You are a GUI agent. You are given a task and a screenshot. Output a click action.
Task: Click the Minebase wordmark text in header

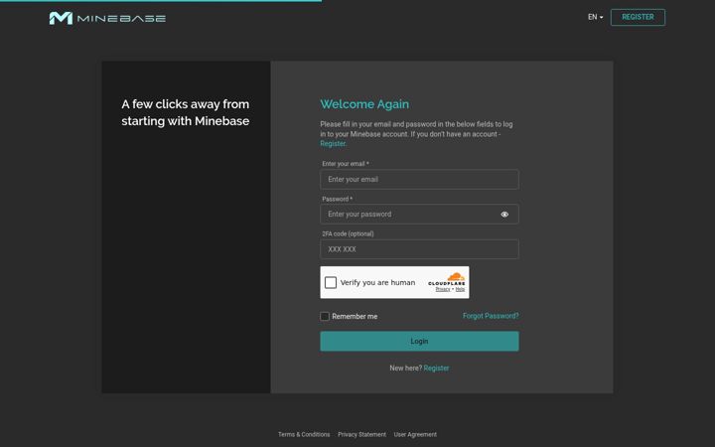[121, 19]
